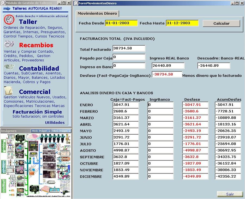
Task: Click the FEBRERO Caja field 2680.6
Action: pos(126,111)
